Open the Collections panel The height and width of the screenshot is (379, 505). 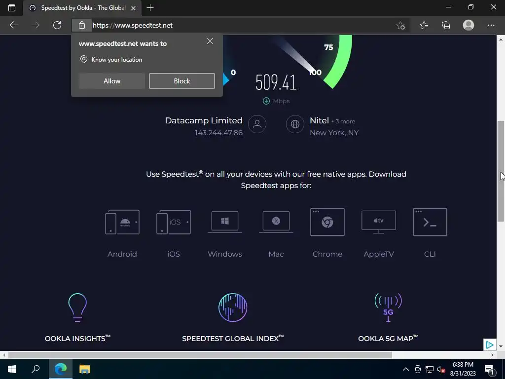pyautogui.click(x=446, y=25)
